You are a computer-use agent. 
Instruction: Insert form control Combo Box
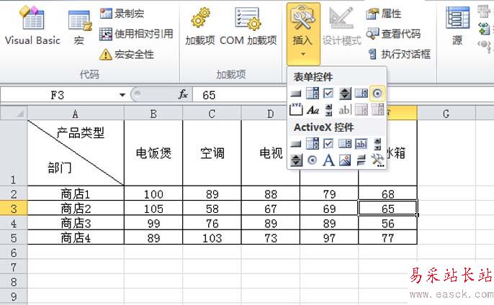(313, 94)
